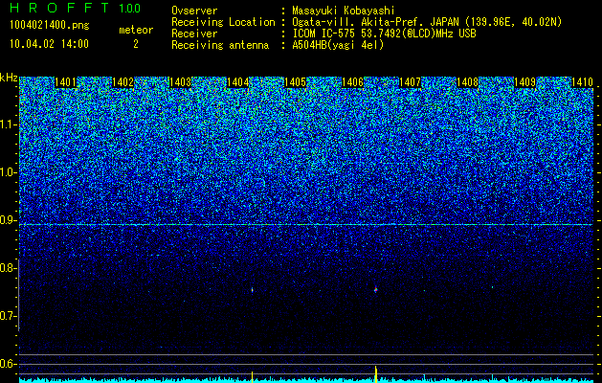Click the date 10.04.02 14:00
Screen dimensions: 602x383
coord(49,44)
